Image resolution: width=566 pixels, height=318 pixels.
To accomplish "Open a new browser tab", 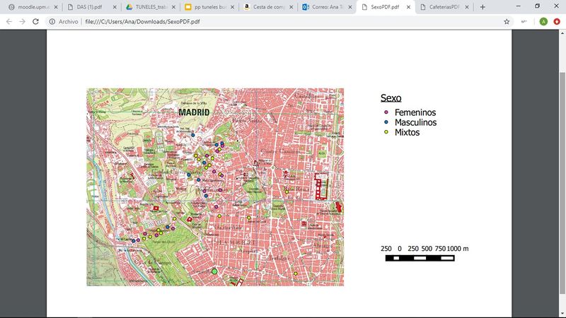I will point(483,7).
